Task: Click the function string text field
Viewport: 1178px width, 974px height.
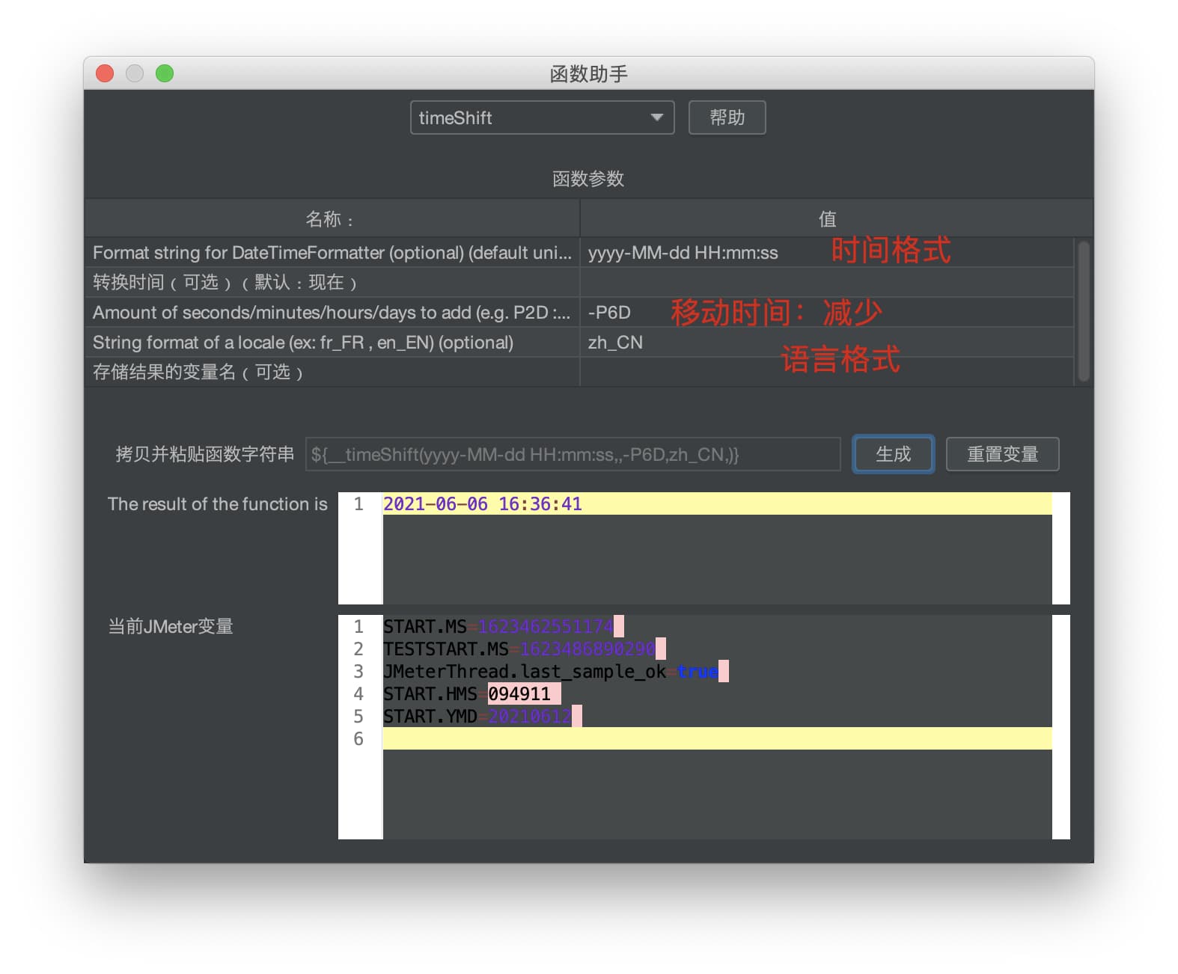Action: coord(572,454)
